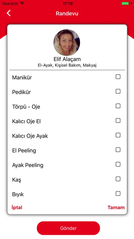Select the Manikür service label

[22, 77]
